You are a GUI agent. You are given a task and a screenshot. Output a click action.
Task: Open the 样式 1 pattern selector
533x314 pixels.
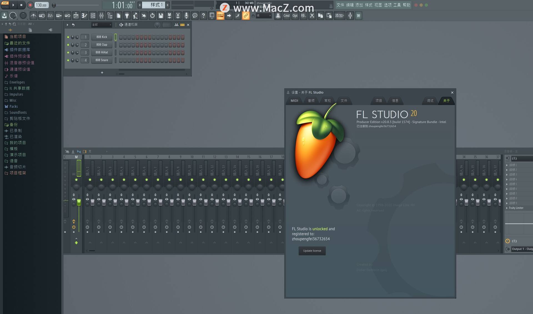click(154, 5)
